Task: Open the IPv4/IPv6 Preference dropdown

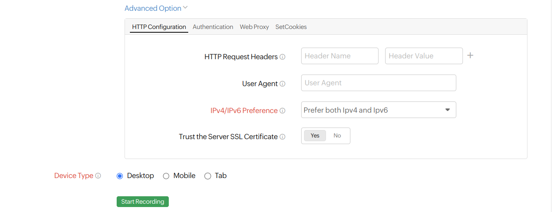Action: 378,110
